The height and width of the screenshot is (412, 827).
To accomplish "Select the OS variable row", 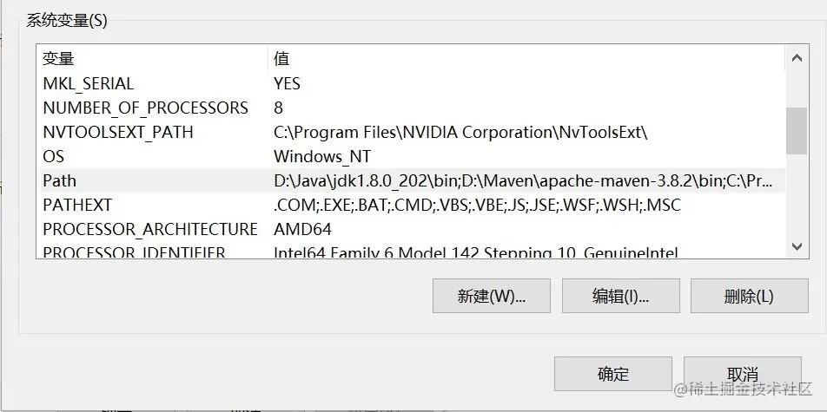I will click(x=54, y=157).
